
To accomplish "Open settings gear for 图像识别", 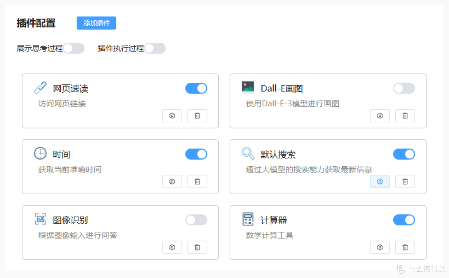I will 172,247.
